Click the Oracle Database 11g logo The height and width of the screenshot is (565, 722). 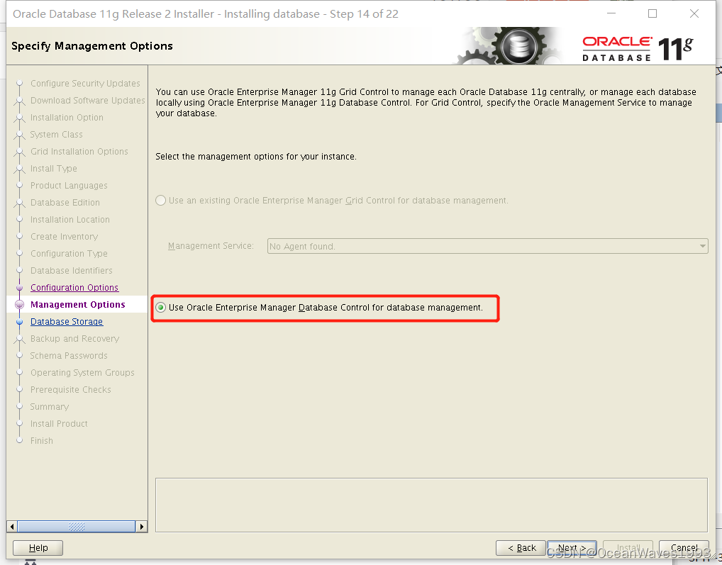[x=638, y=47]
